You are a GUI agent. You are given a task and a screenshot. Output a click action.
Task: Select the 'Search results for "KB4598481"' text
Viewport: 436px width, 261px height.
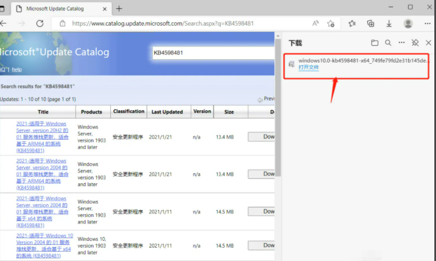coord(37,87)
